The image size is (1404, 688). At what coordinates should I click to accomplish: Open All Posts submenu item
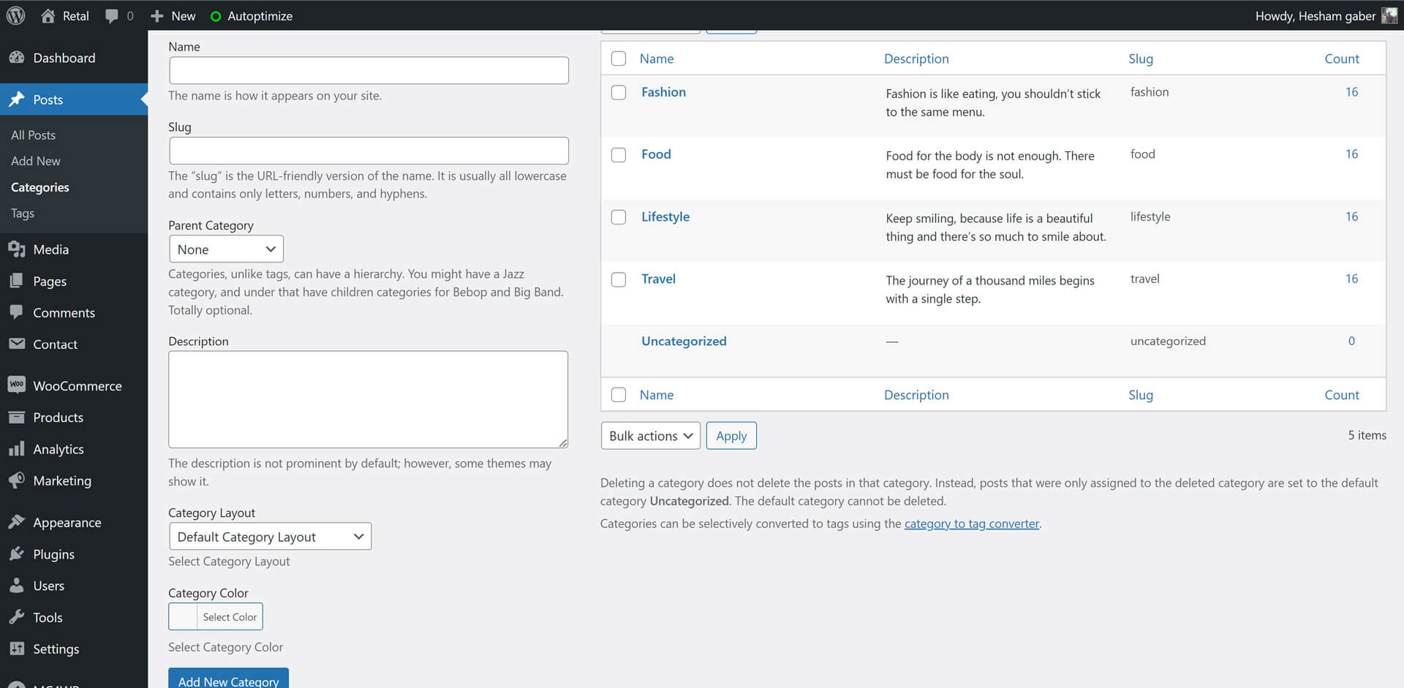33,135
